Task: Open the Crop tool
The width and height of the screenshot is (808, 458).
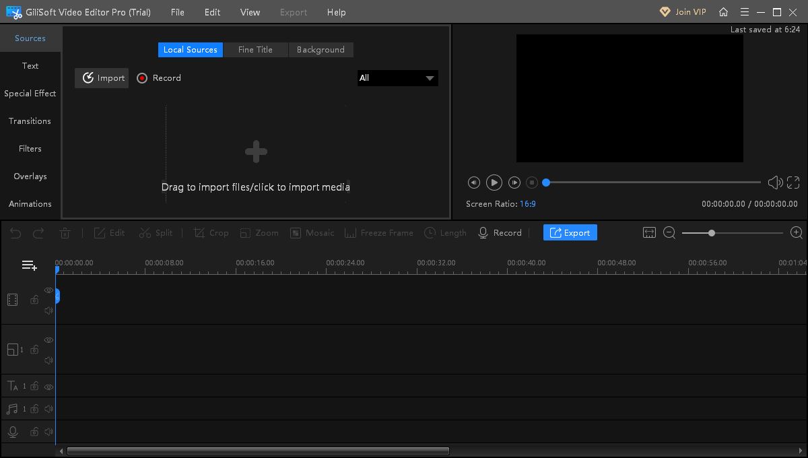Action: 211,232
